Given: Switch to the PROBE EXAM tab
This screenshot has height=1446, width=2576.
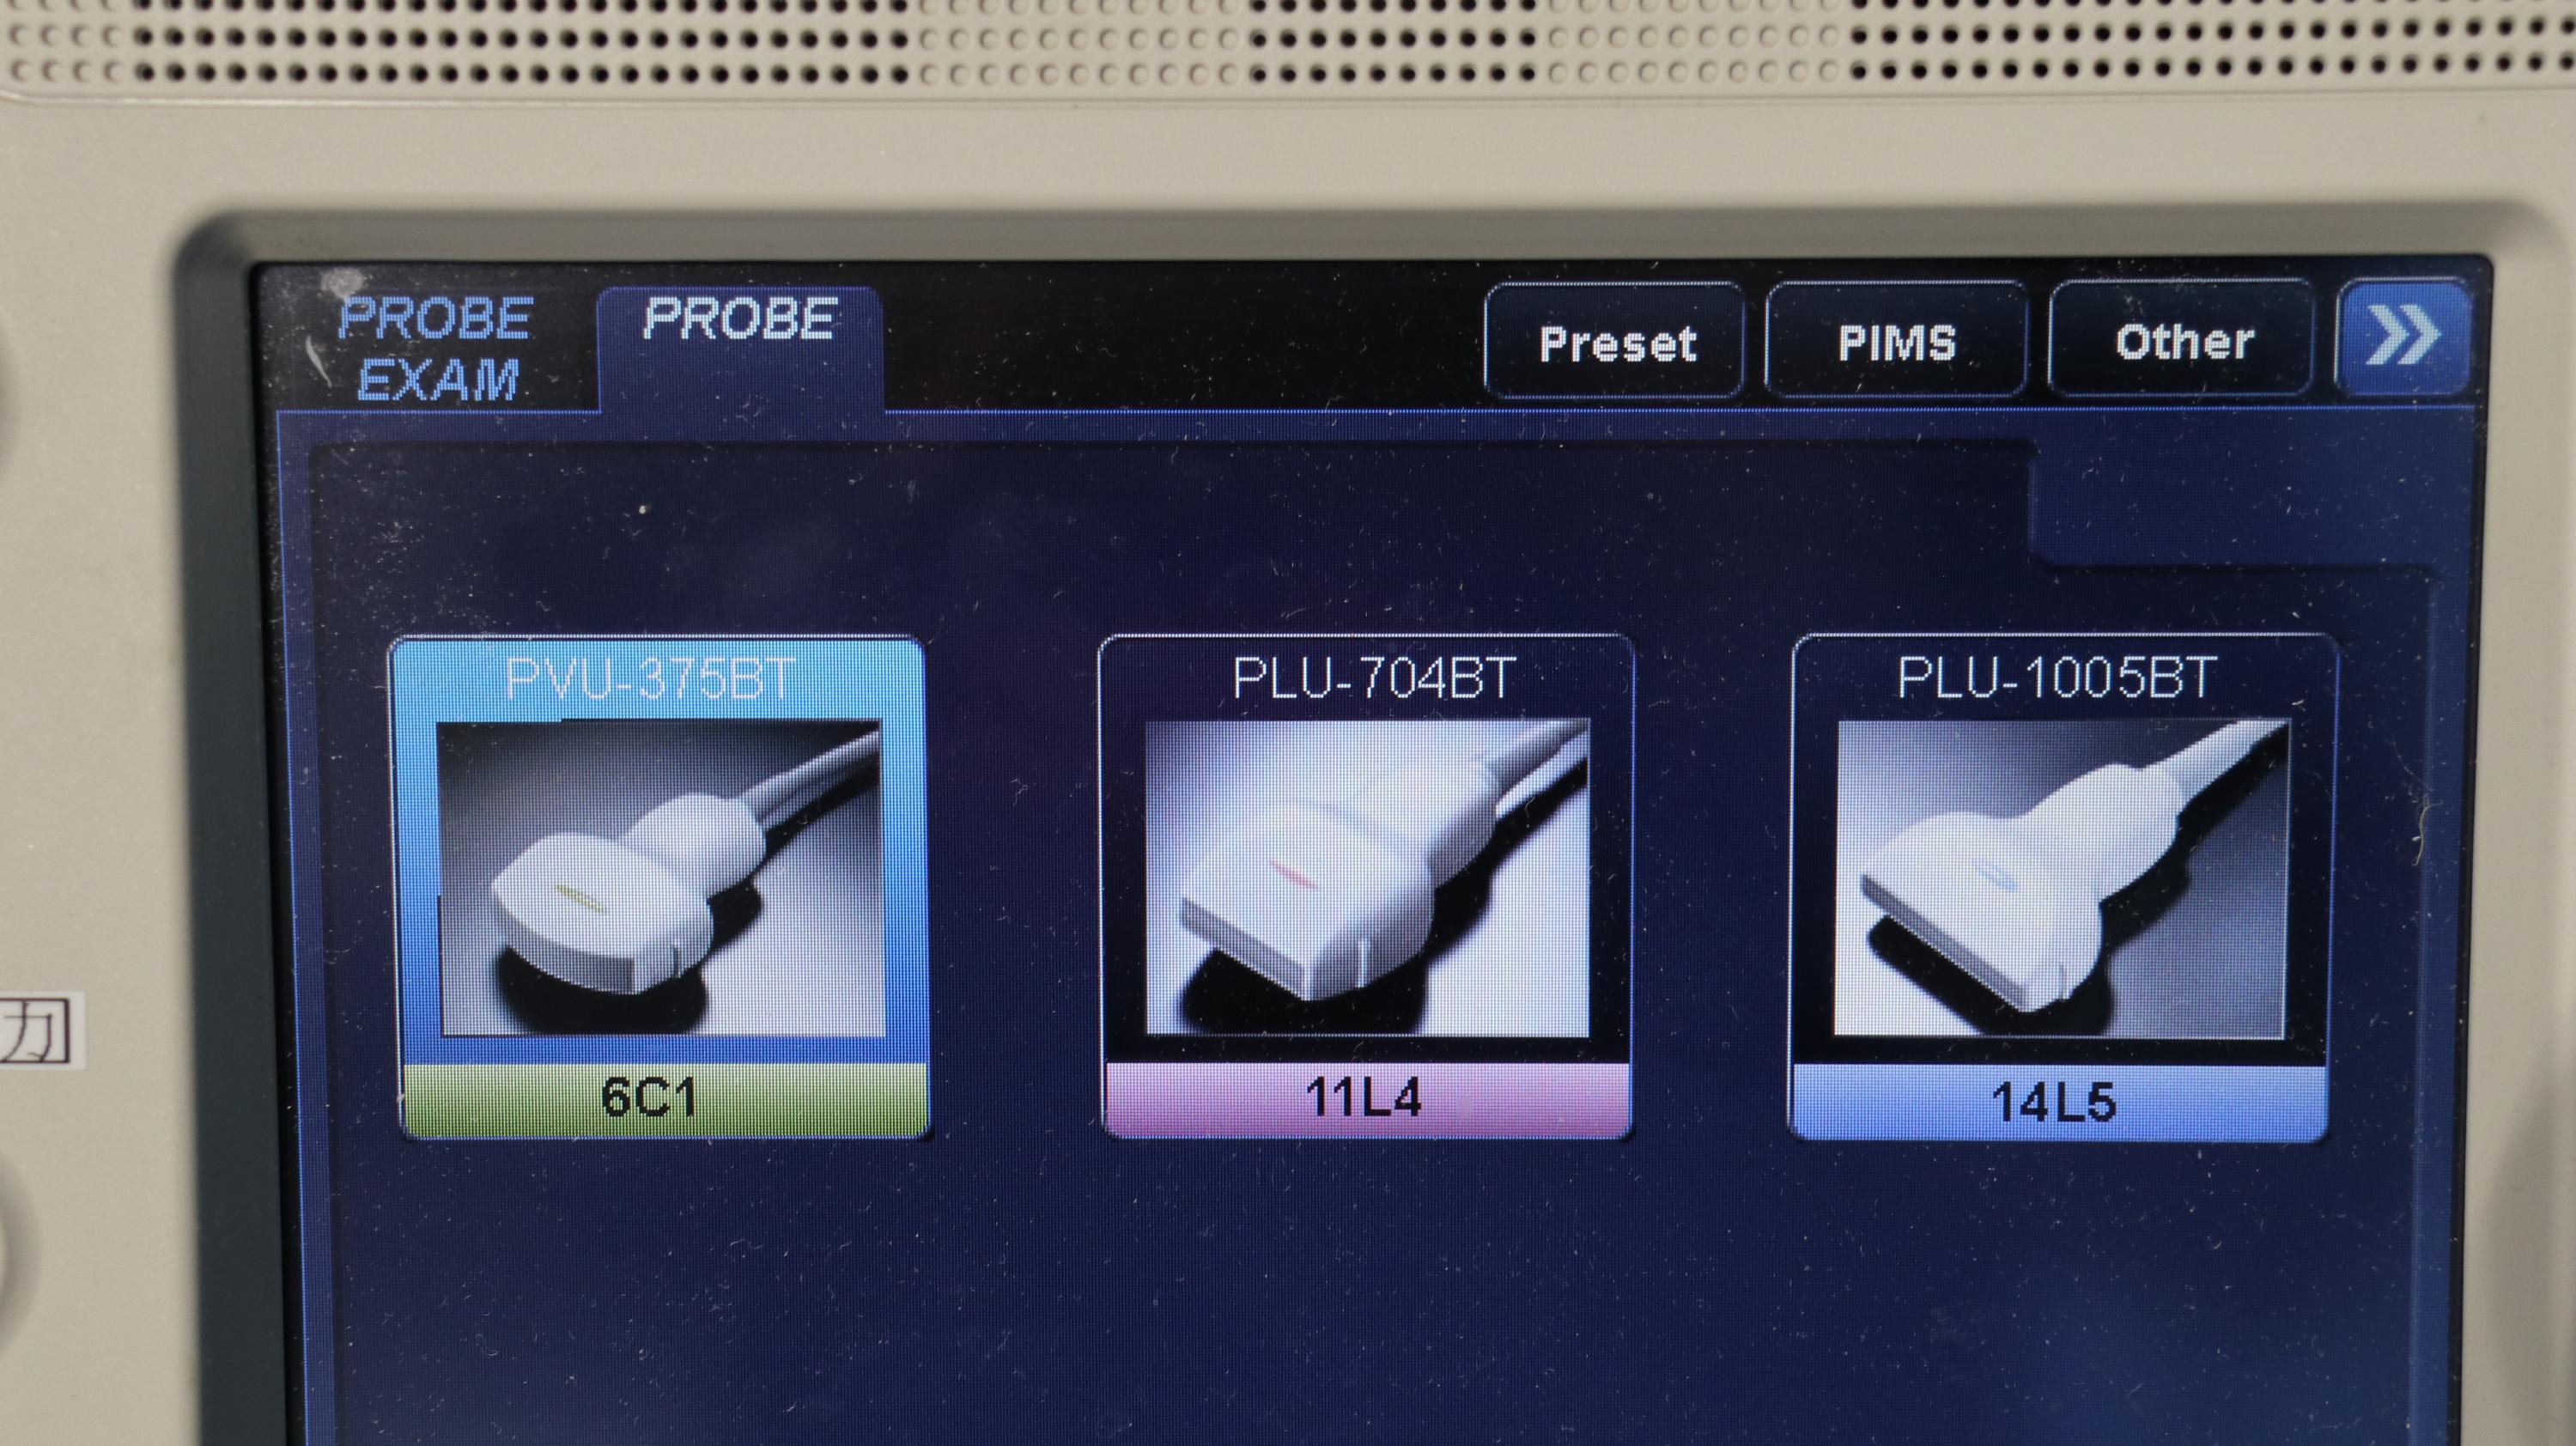Looking at the screenshot, I should click(436, 348).
